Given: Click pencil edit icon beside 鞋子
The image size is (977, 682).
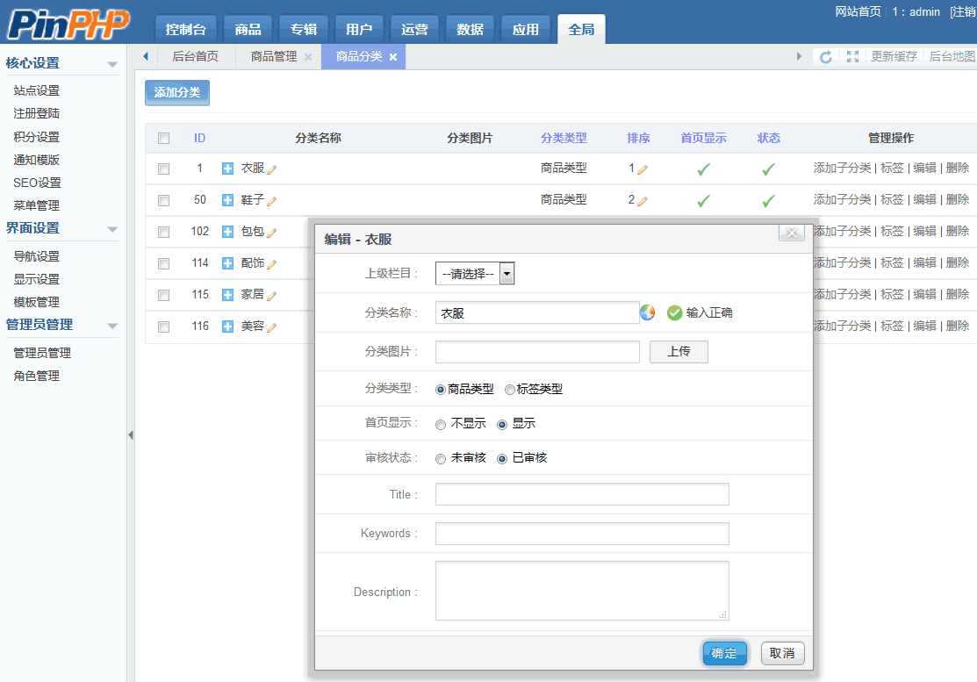Looking at the screenshot, I should tap(272, 201).
